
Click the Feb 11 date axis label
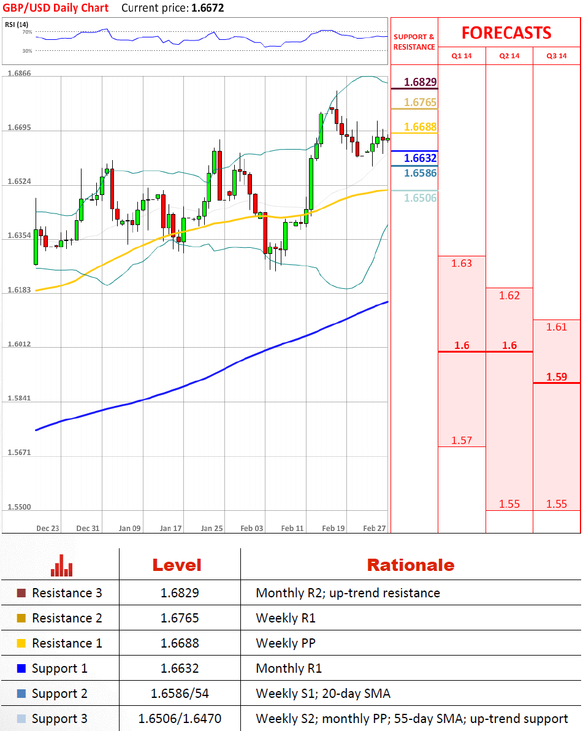(x=292, y=528)
